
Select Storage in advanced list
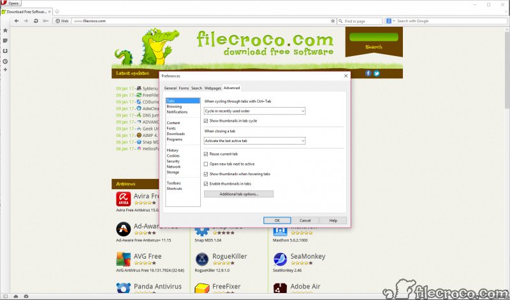[x=173, y=172]
